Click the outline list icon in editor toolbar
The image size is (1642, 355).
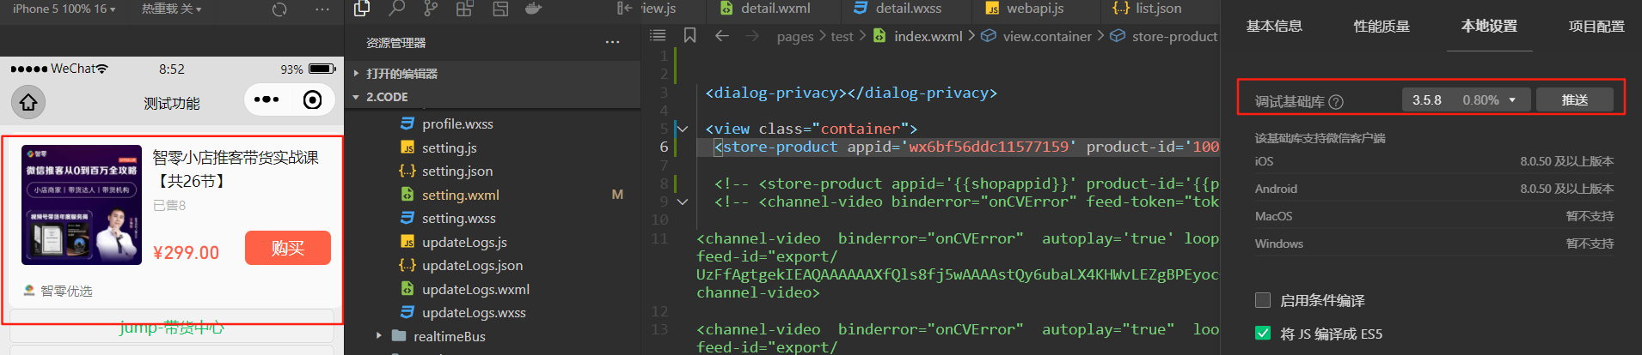point(658,35)
